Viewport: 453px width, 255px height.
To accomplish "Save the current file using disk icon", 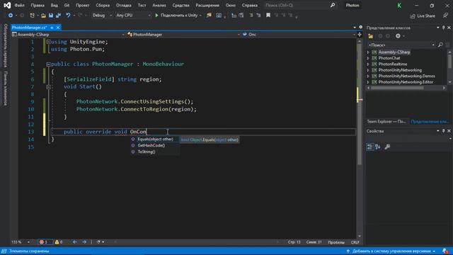I will (x=51, y=16).
